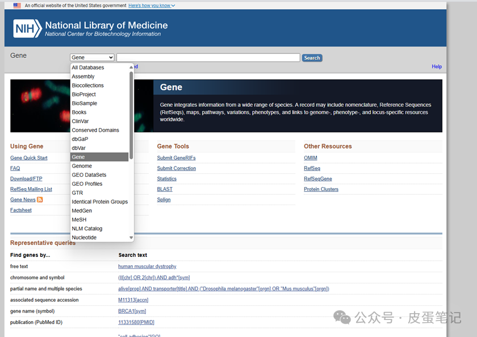
Task: Click into the search text field
Action: [208, 57]
